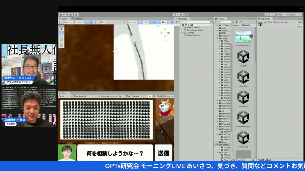Select the Scale tool in Scene view
Screen dimensions: 305x171
coord(61,40)
